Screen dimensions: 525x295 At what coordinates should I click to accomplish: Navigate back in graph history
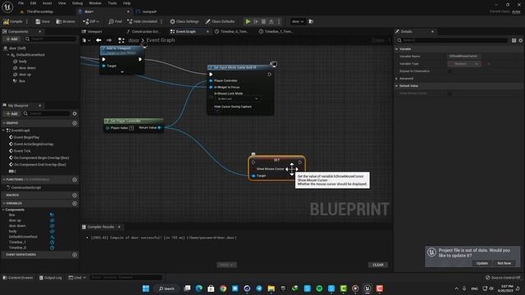coord(98,40)
